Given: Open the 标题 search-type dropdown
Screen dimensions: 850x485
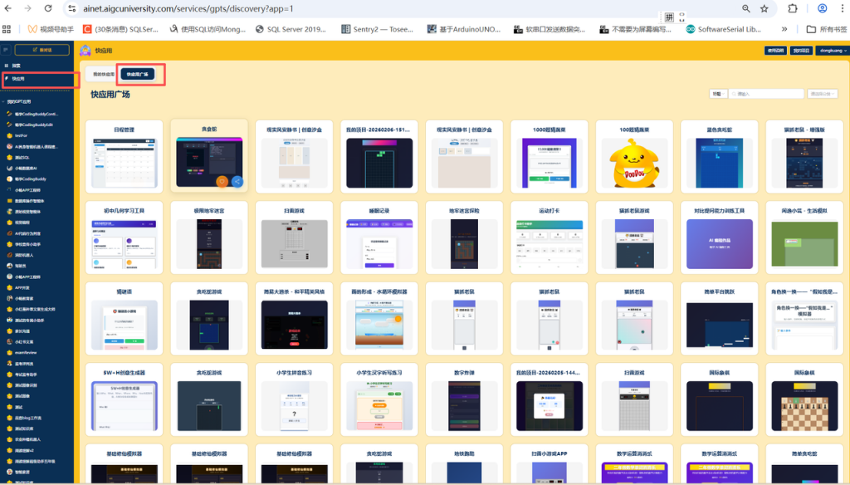Looking at the screenshot, I should 719,94.
